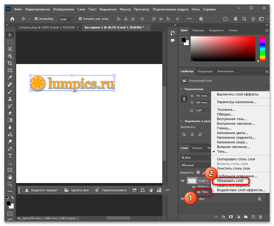Choose Образовать слой menu item
Viewport: 274px width, 226px height.
click(x=230, y=181)
